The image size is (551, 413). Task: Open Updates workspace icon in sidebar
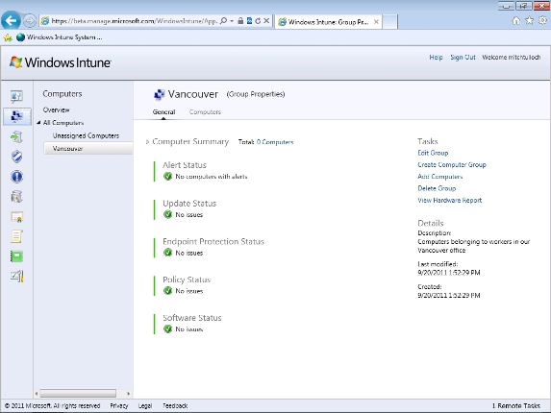tap(16, 136)
